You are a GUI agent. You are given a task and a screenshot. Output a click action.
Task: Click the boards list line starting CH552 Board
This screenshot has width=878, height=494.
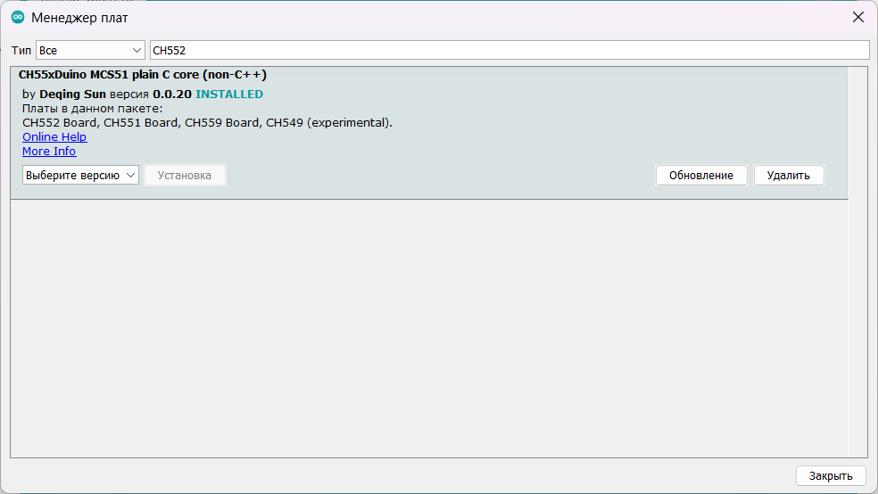point(207,122)
